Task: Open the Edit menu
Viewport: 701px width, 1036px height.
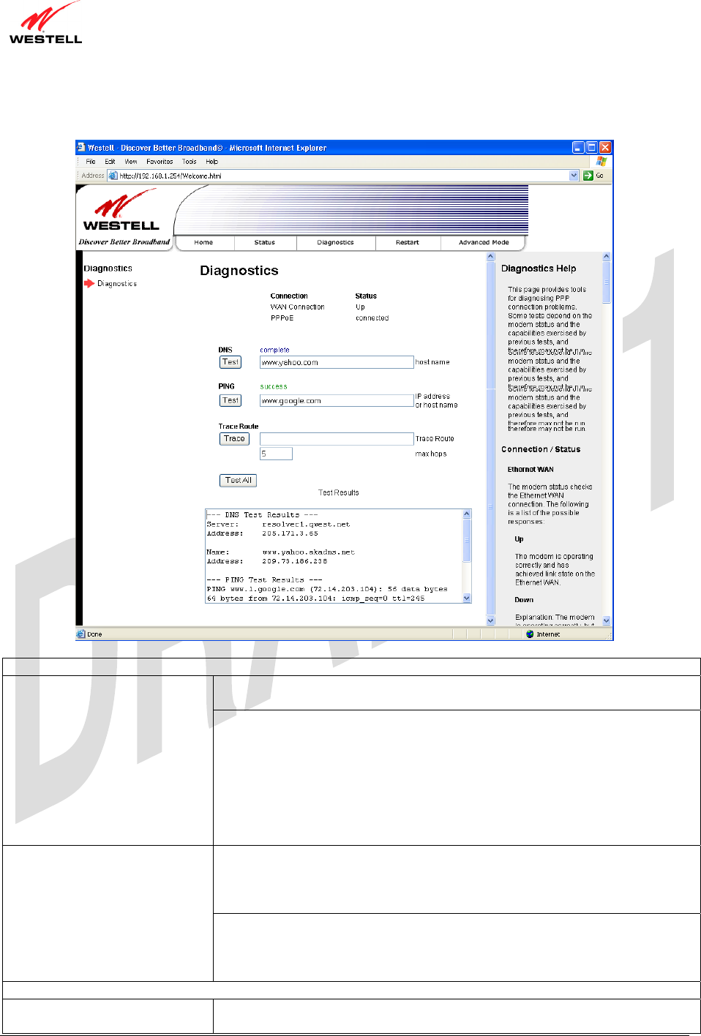Action: coord(110,162)
